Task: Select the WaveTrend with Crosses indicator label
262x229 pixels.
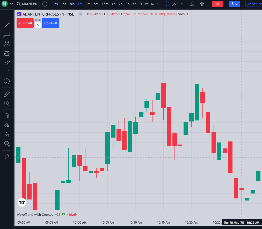Action: click(35, 215)
